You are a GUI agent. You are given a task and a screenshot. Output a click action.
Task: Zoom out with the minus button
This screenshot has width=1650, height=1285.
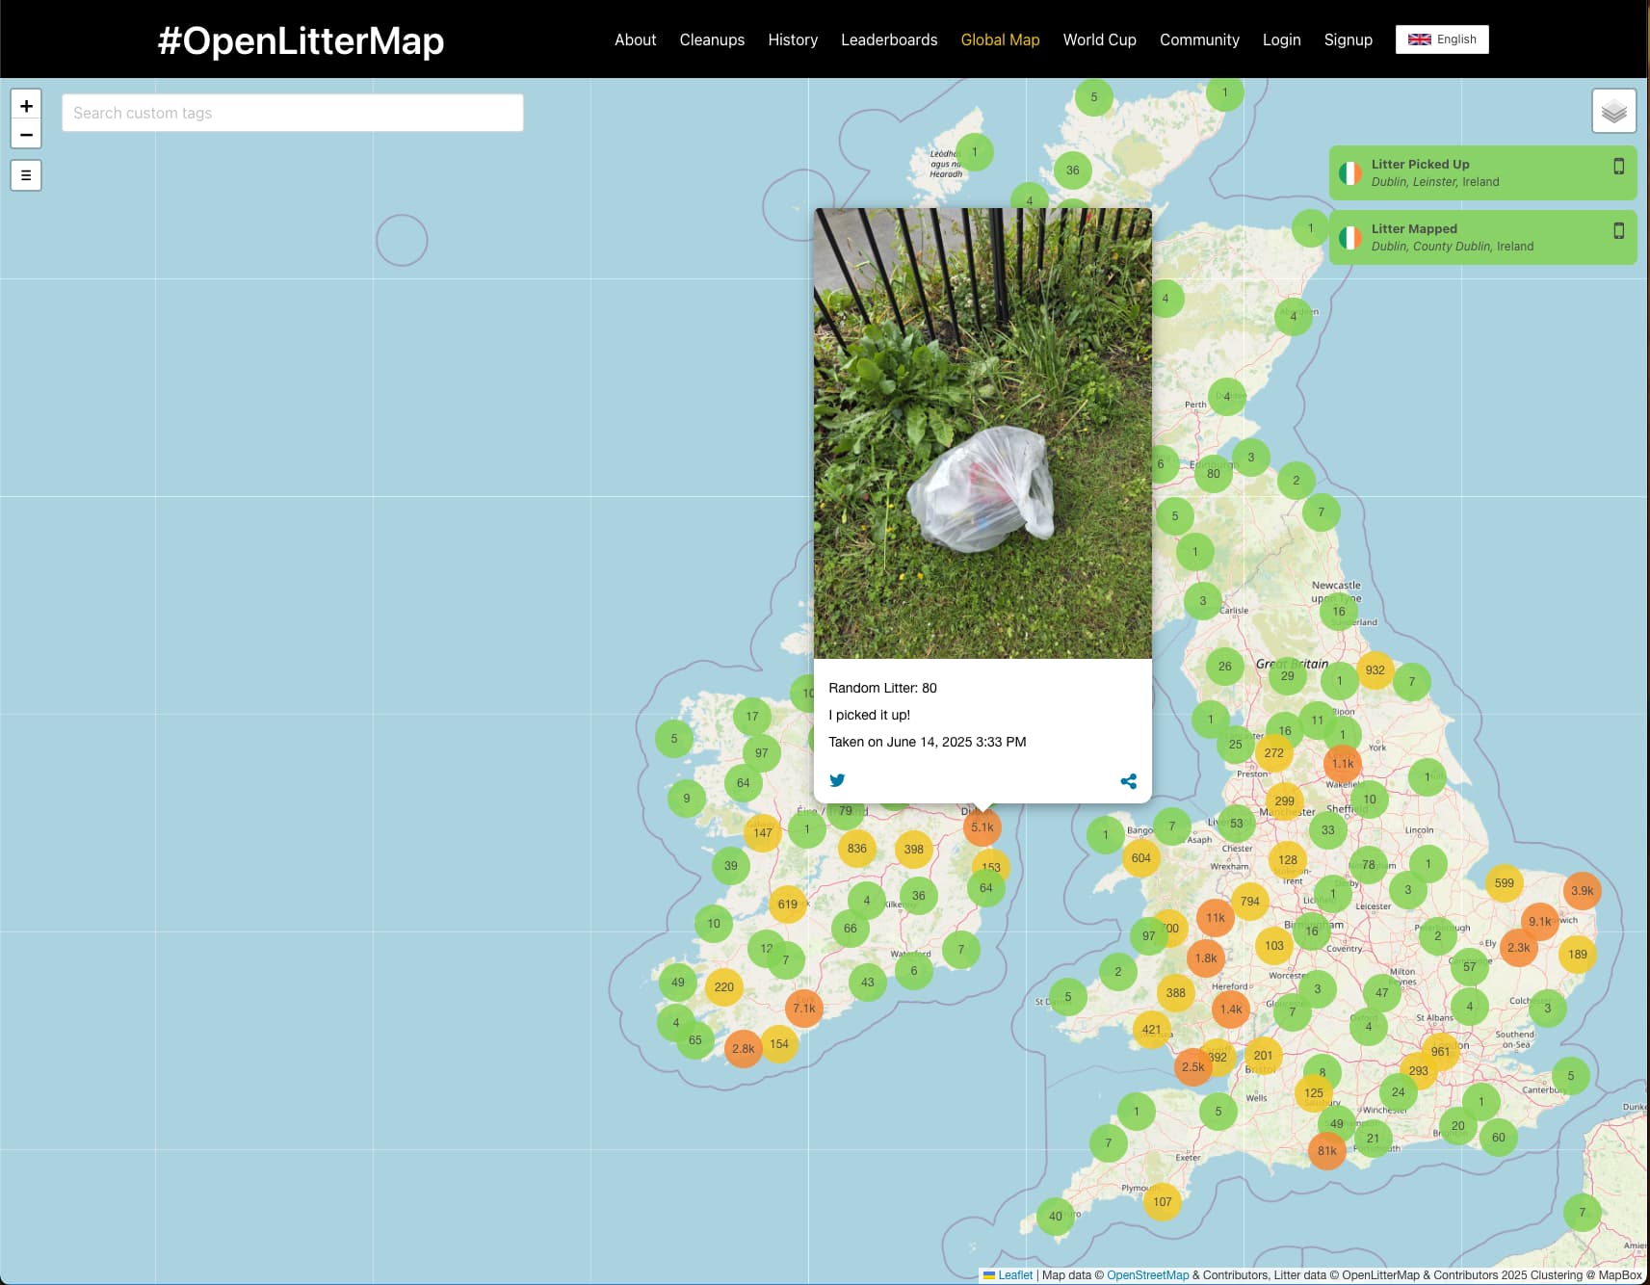coord(26,135)
